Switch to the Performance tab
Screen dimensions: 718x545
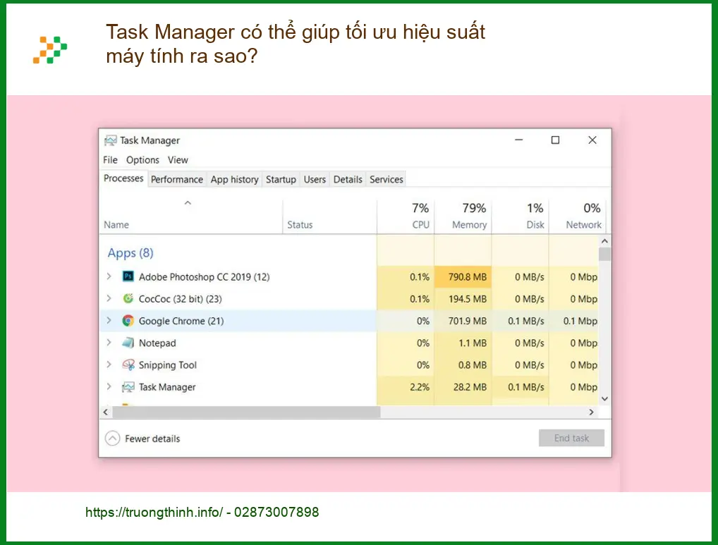tap(177, 179)
